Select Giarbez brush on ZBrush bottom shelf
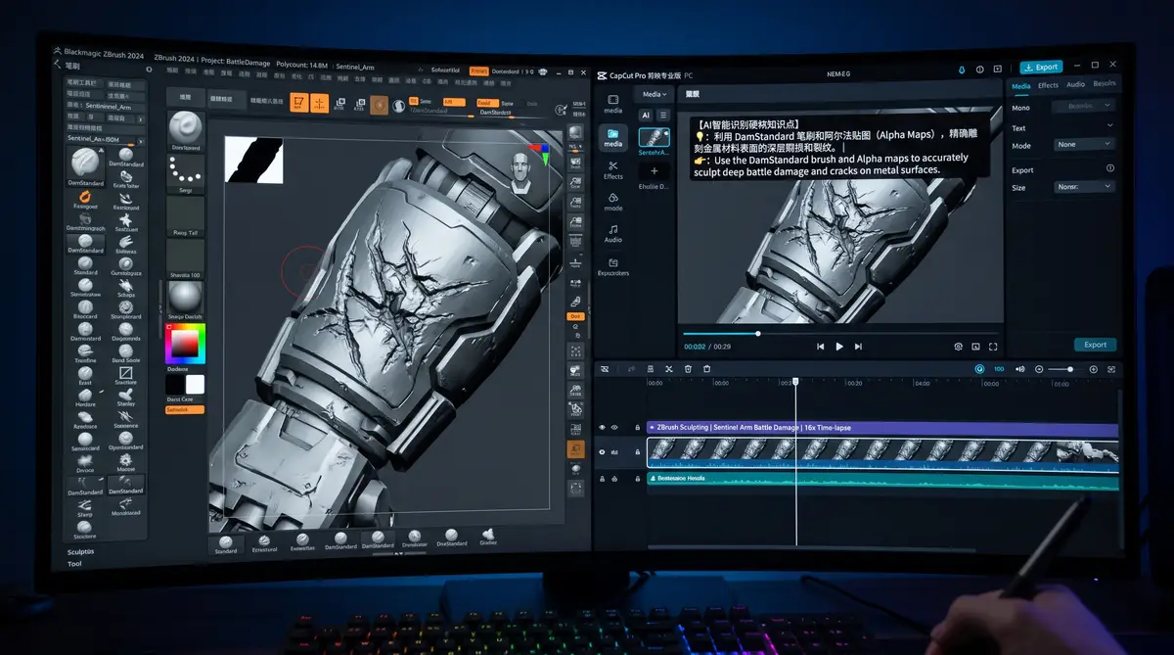Viewport: 1174px width, 655px height. click(x=488, y=537)
